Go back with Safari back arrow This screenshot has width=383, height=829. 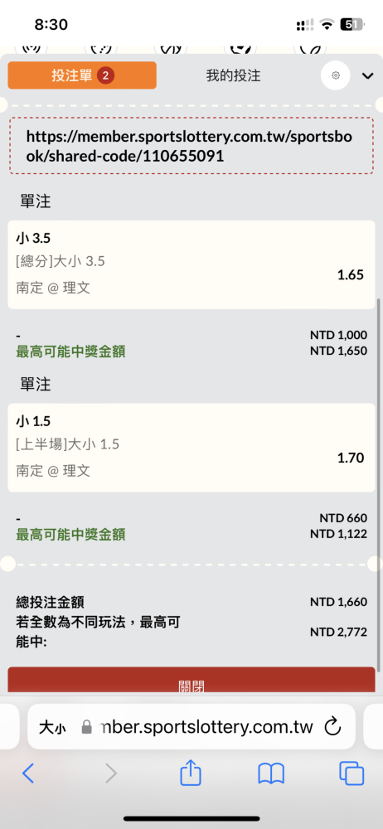[28, 774]
